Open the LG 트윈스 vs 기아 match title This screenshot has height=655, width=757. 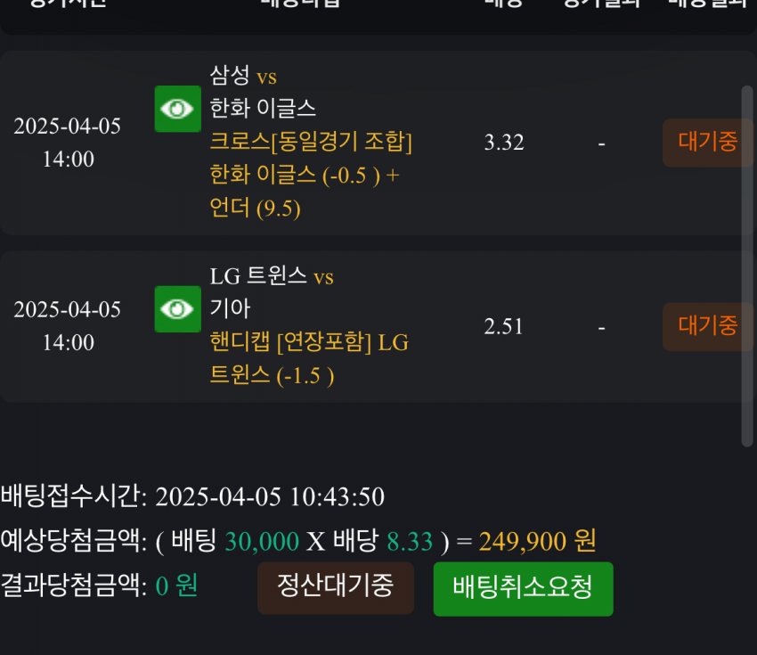[271, 292]
